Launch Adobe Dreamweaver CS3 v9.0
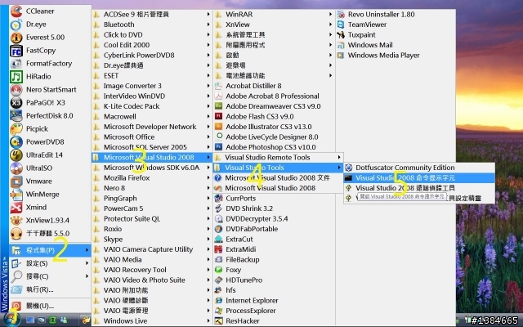 pos(274,106)
